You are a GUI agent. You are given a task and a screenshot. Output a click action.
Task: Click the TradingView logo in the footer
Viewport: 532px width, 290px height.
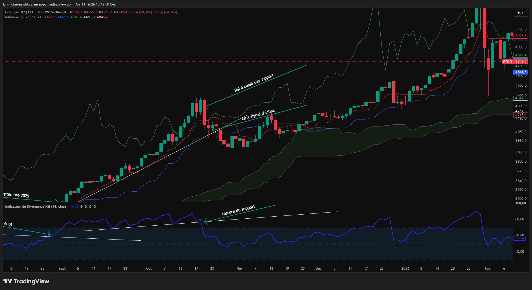[x=26, y=281]
